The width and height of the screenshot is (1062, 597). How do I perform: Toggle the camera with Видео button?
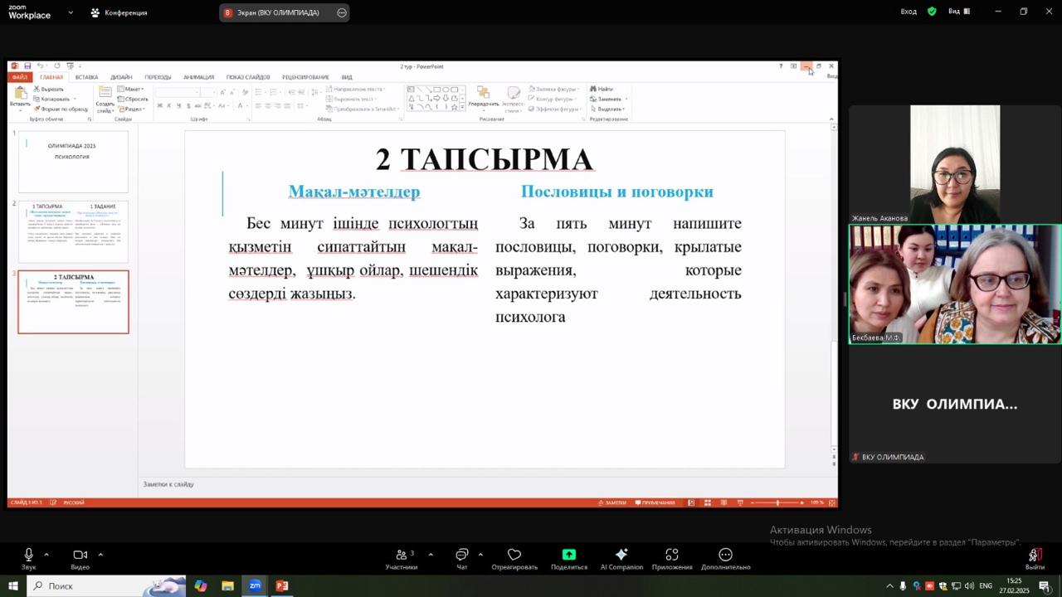80,556
